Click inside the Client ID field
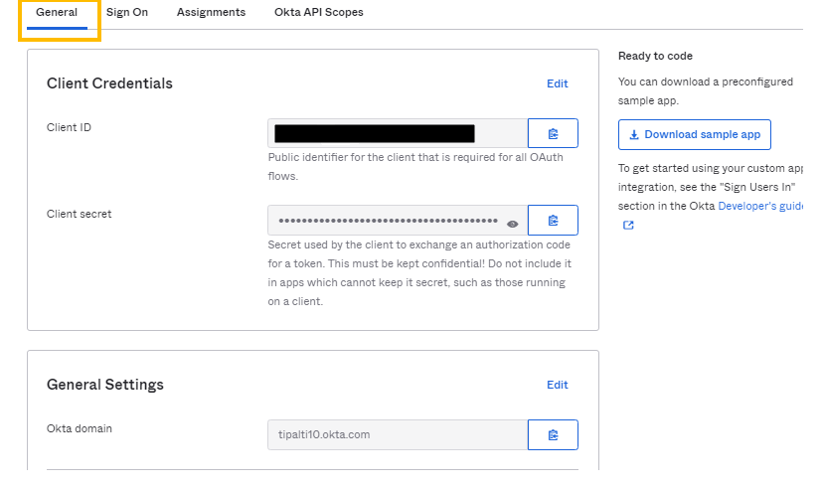This screenshot has width=823, height=489. pos(398,133)
